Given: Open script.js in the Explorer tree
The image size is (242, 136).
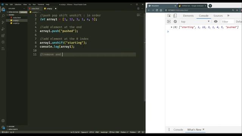Looking at the screenshot, I should tap(17, 20).
